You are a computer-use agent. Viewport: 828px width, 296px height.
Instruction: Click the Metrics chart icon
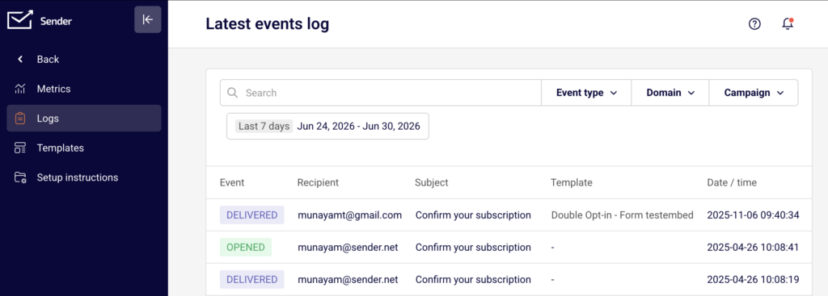tap(20, 89)
